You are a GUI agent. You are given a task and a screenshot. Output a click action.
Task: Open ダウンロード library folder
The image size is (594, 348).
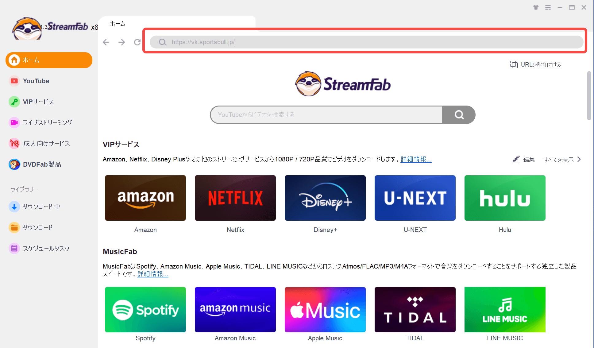(49, 227)
